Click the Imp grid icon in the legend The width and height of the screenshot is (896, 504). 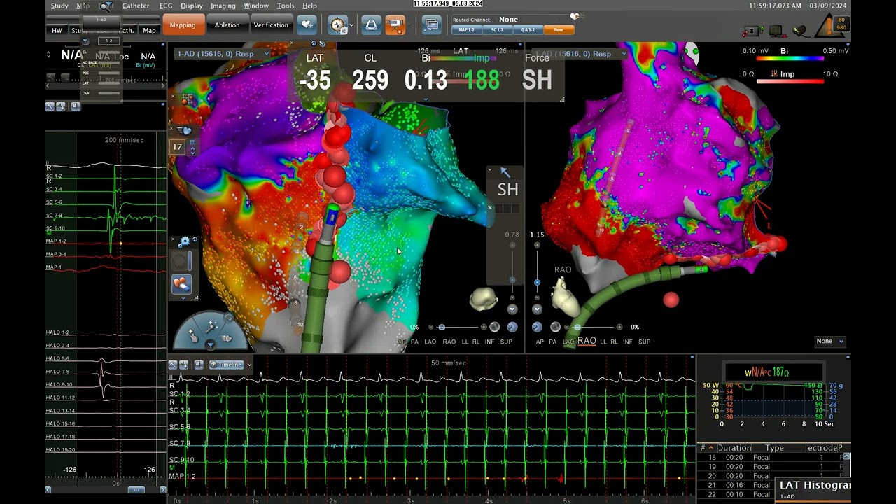(775, 74)
